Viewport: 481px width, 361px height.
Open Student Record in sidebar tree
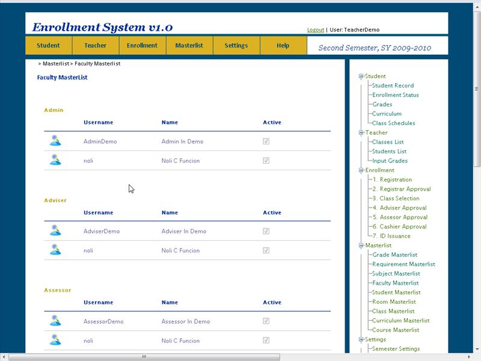393,85
